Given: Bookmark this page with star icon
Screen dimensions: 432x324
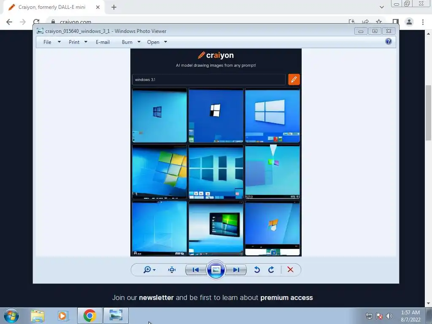Looking at the screenshot, I should pyautogui.click(x=379, y=22).
